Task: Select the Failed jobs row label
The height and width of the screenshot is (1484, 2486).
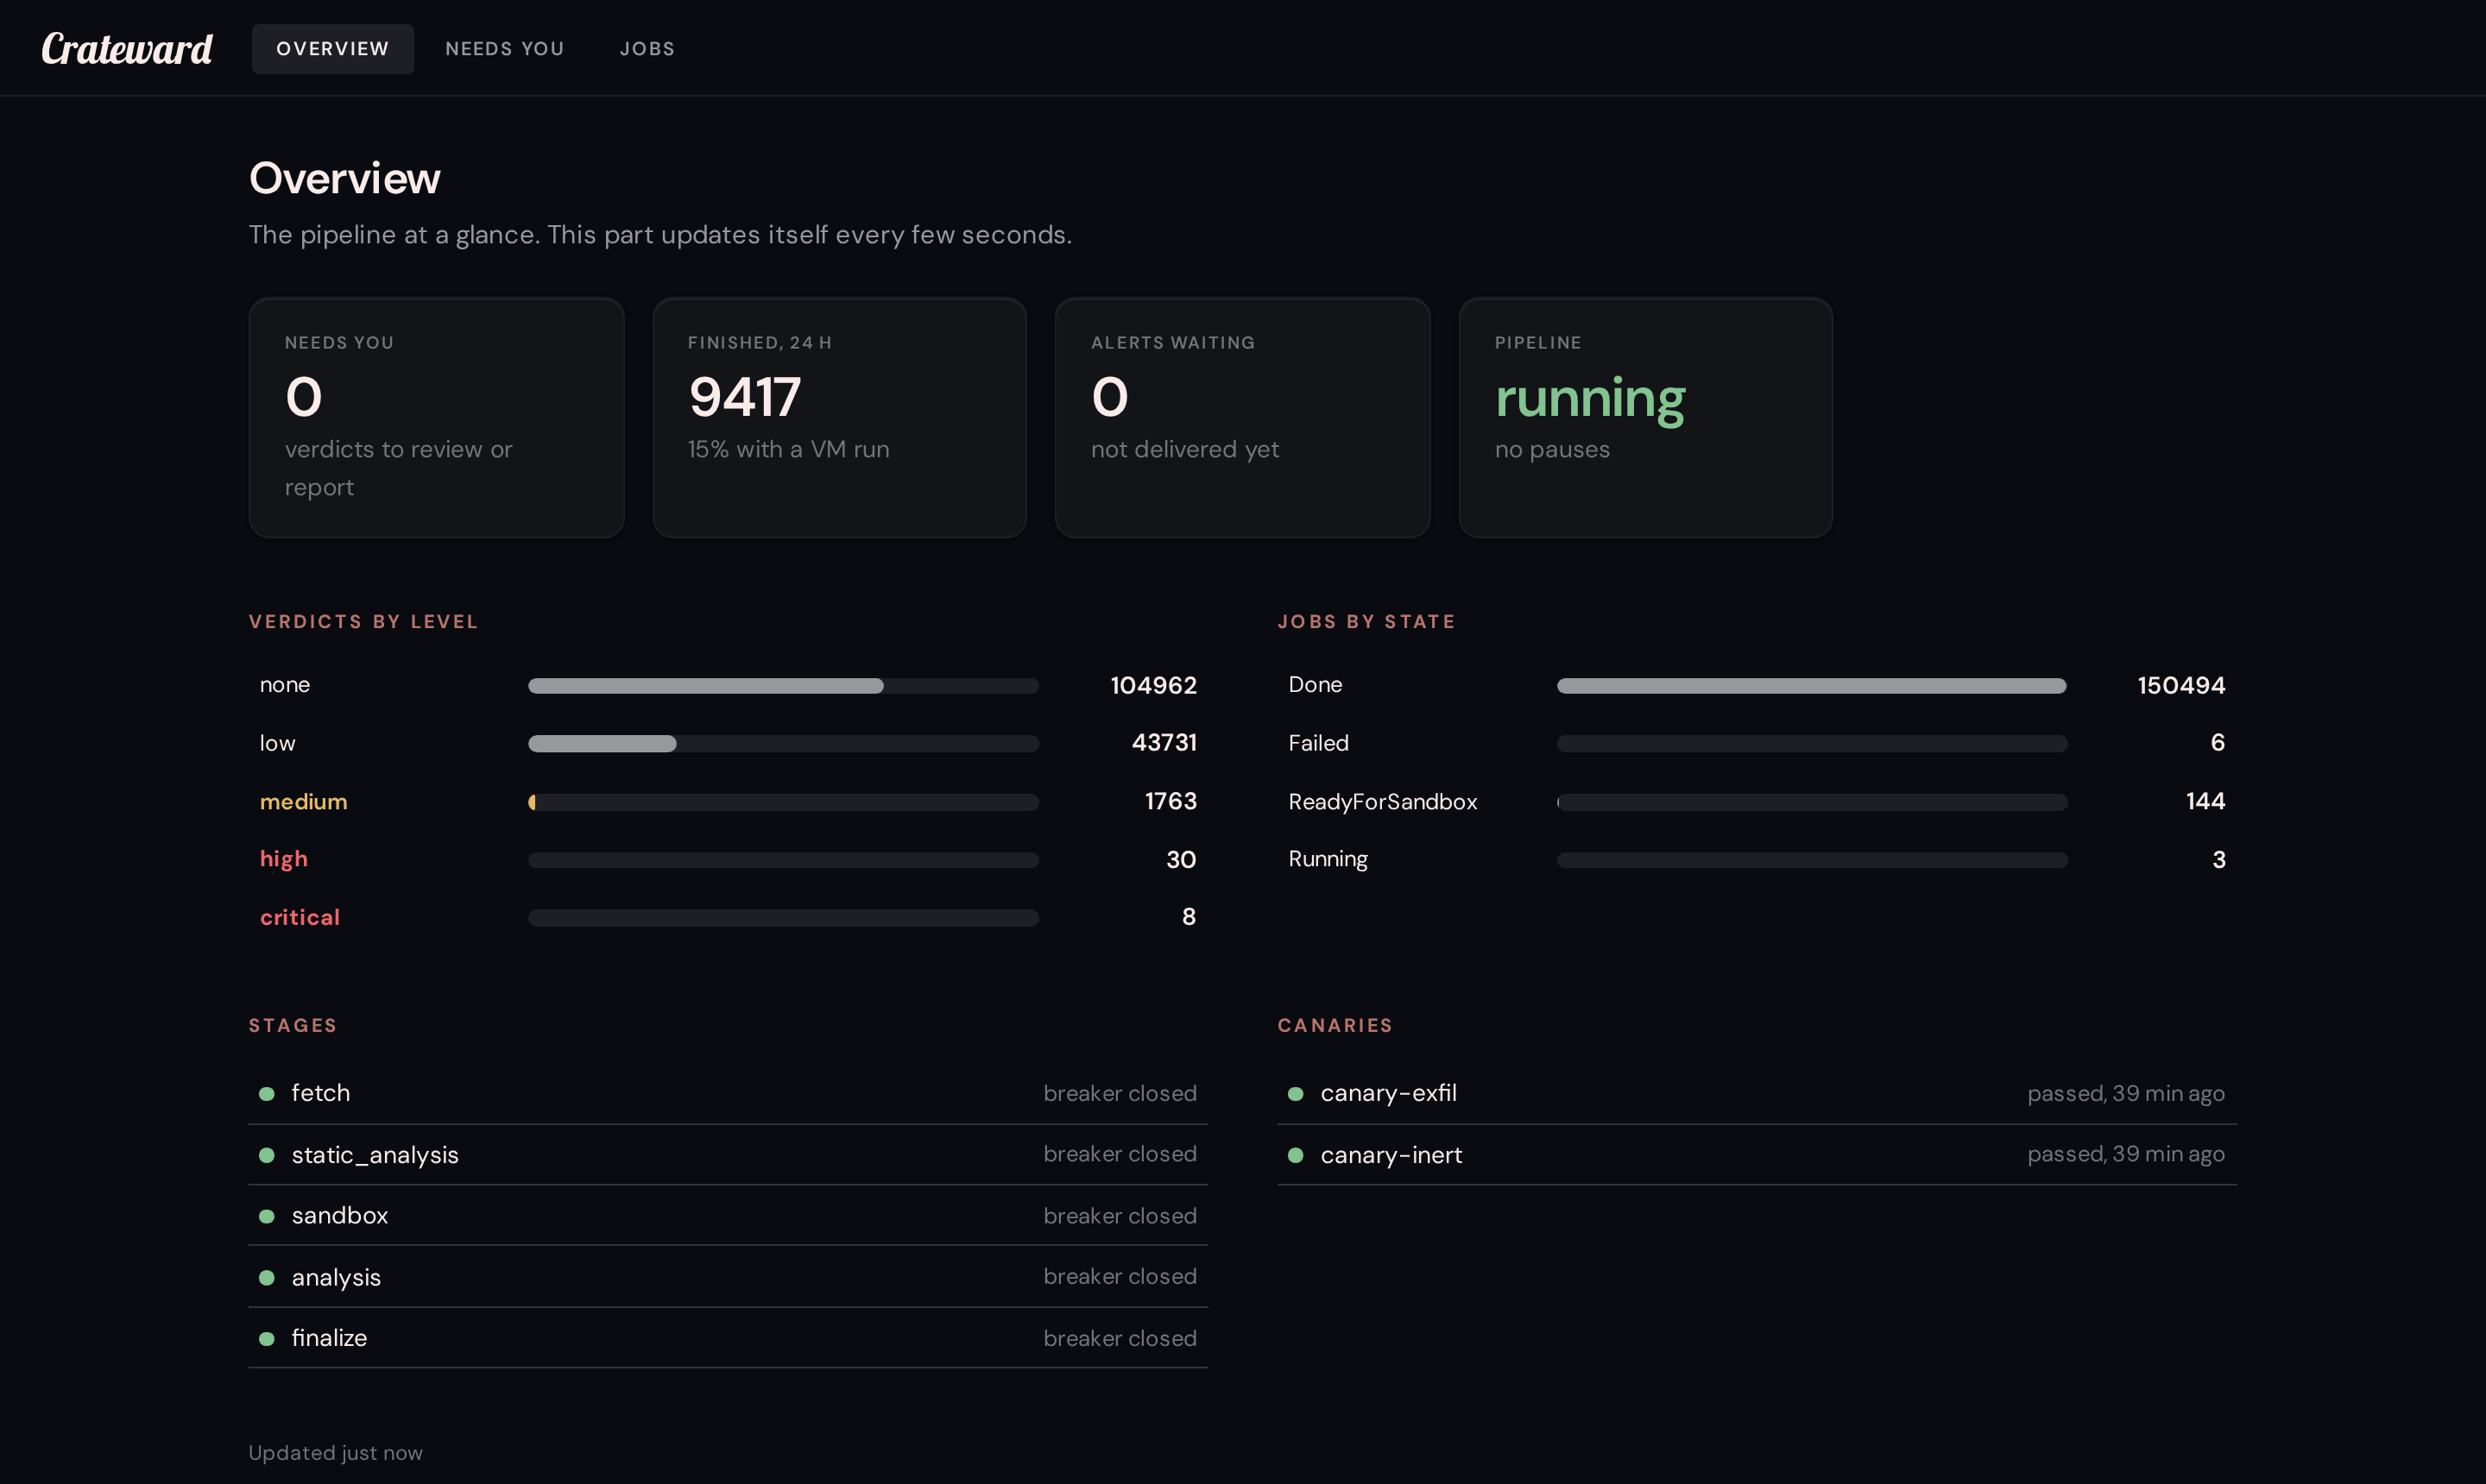Action: (1317, 743)
